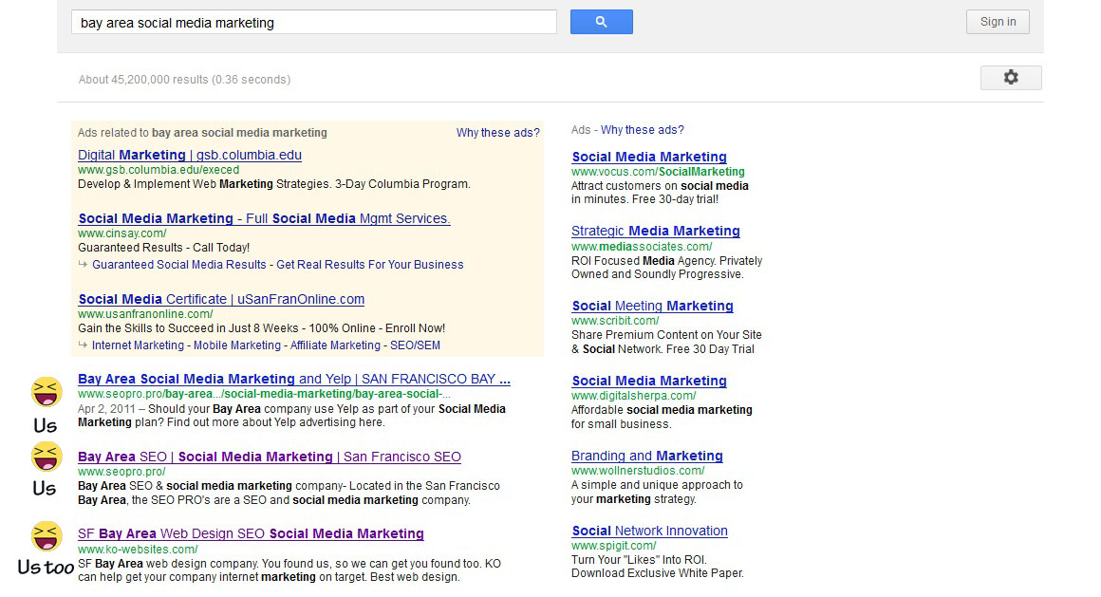Open the digitalsherpa.com 'Social Media Marketing' sidebar ad
1101x597 pixels.
click(649, 382)
